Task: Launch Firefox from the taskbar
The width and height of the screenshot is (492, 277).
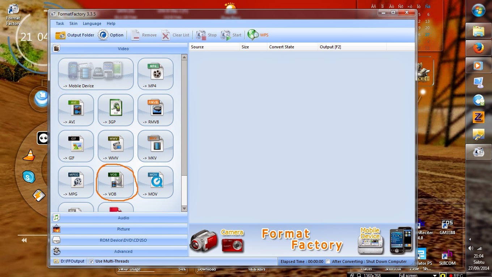Action: pos(478,49)
